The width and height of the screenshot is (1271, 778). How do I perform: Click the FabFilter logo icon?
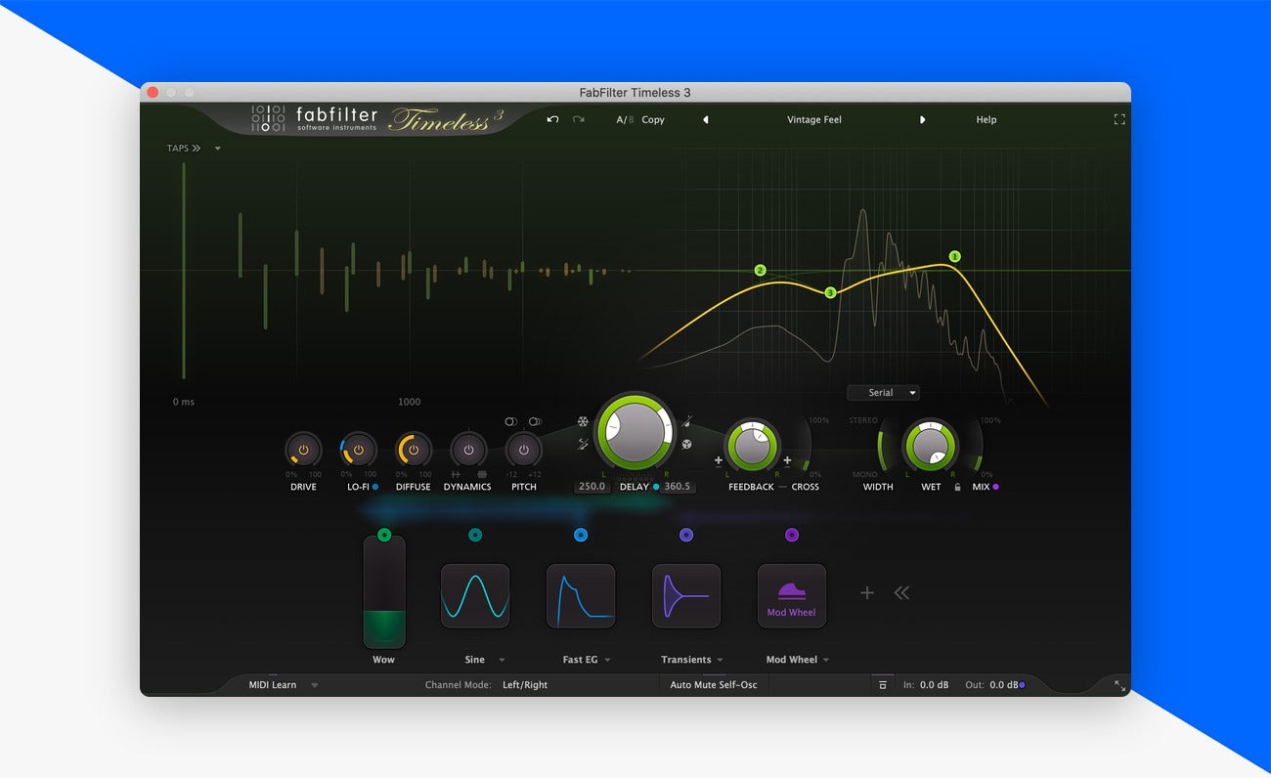point(267,118)
